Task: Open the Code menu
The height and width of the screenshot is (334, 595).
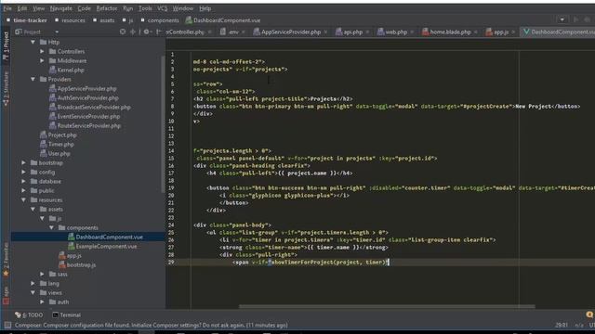Action: coord(84,8)
